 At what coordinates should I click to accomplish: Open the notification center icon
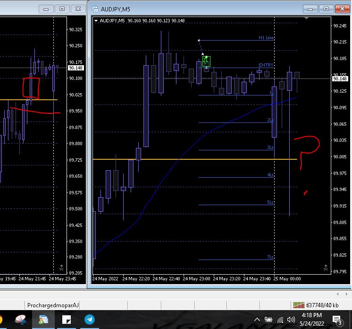coord(337,320)
